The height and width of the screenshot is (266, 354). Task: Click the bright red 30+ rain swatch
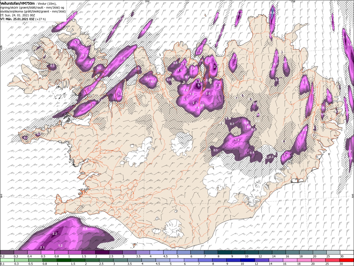pyautogui.click(x=347, y=260)
